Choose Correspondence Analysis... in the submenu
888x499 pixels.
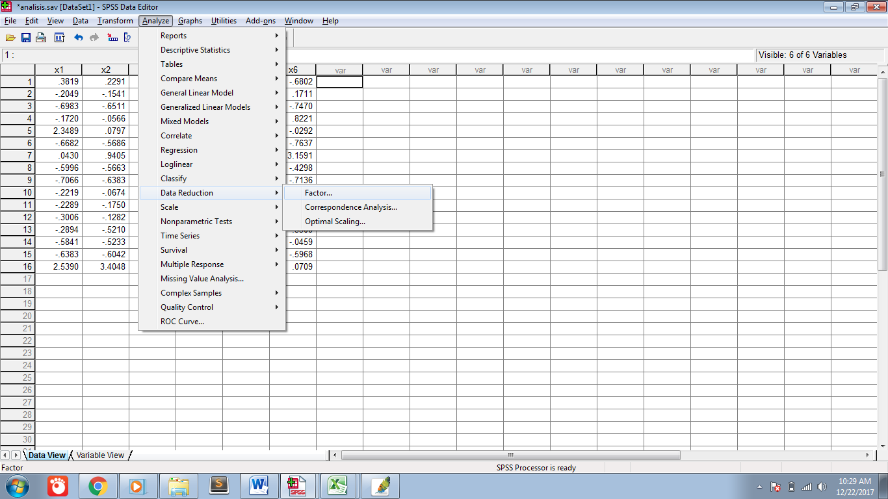pos(351,207)
